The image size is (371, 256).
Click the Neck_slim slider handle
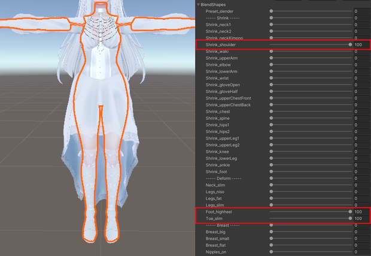coord(271,185)
